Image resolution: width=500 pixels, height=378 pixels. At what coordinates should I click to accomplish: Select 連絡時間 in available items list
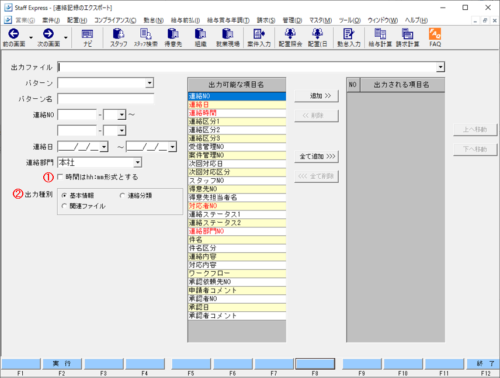(237, 113)
